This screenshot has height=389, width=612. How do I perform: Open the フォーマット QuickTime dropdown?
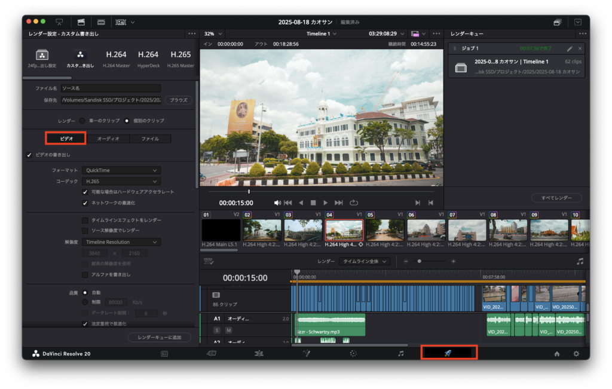[121, 170]
